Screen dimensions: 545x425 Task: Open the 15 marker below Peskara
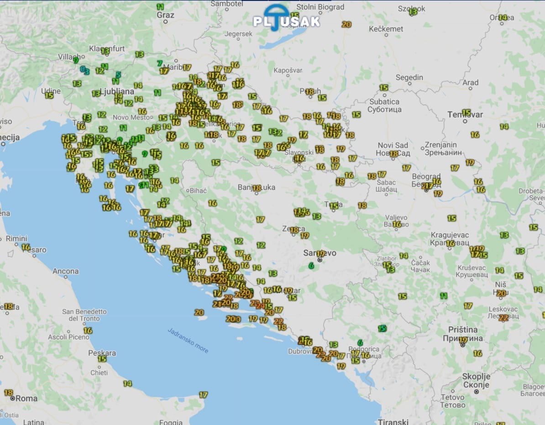coord(102,359)
